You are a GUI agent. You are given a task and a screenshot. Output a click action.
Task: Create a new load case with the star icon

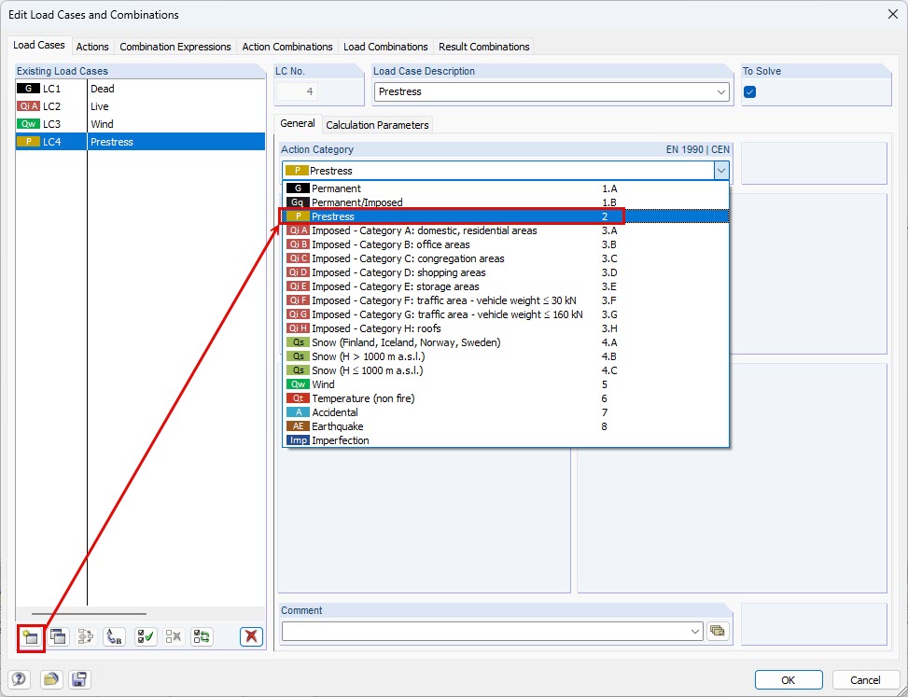tap(30, 637)
